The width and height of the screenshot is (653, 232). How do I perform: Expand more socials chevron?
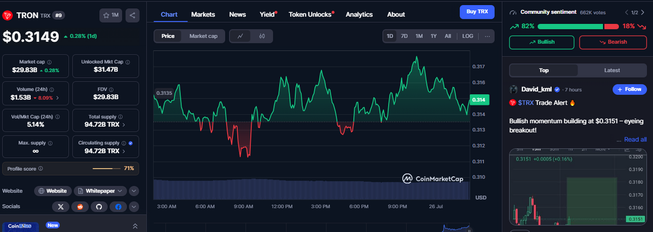tap(134, 207)
